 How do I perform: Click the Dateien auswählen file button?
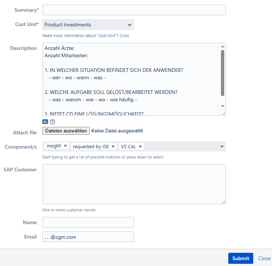click(66, 131)
